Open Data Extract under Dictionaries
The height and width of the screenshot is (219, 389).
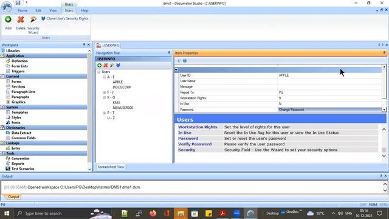(x=21, y=133)
